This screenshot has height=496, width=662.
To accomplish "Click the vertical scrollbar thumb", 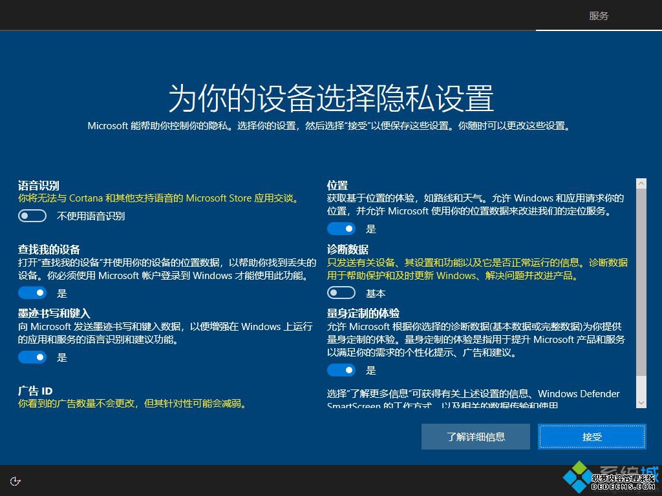I will click(x=641, y=282).
